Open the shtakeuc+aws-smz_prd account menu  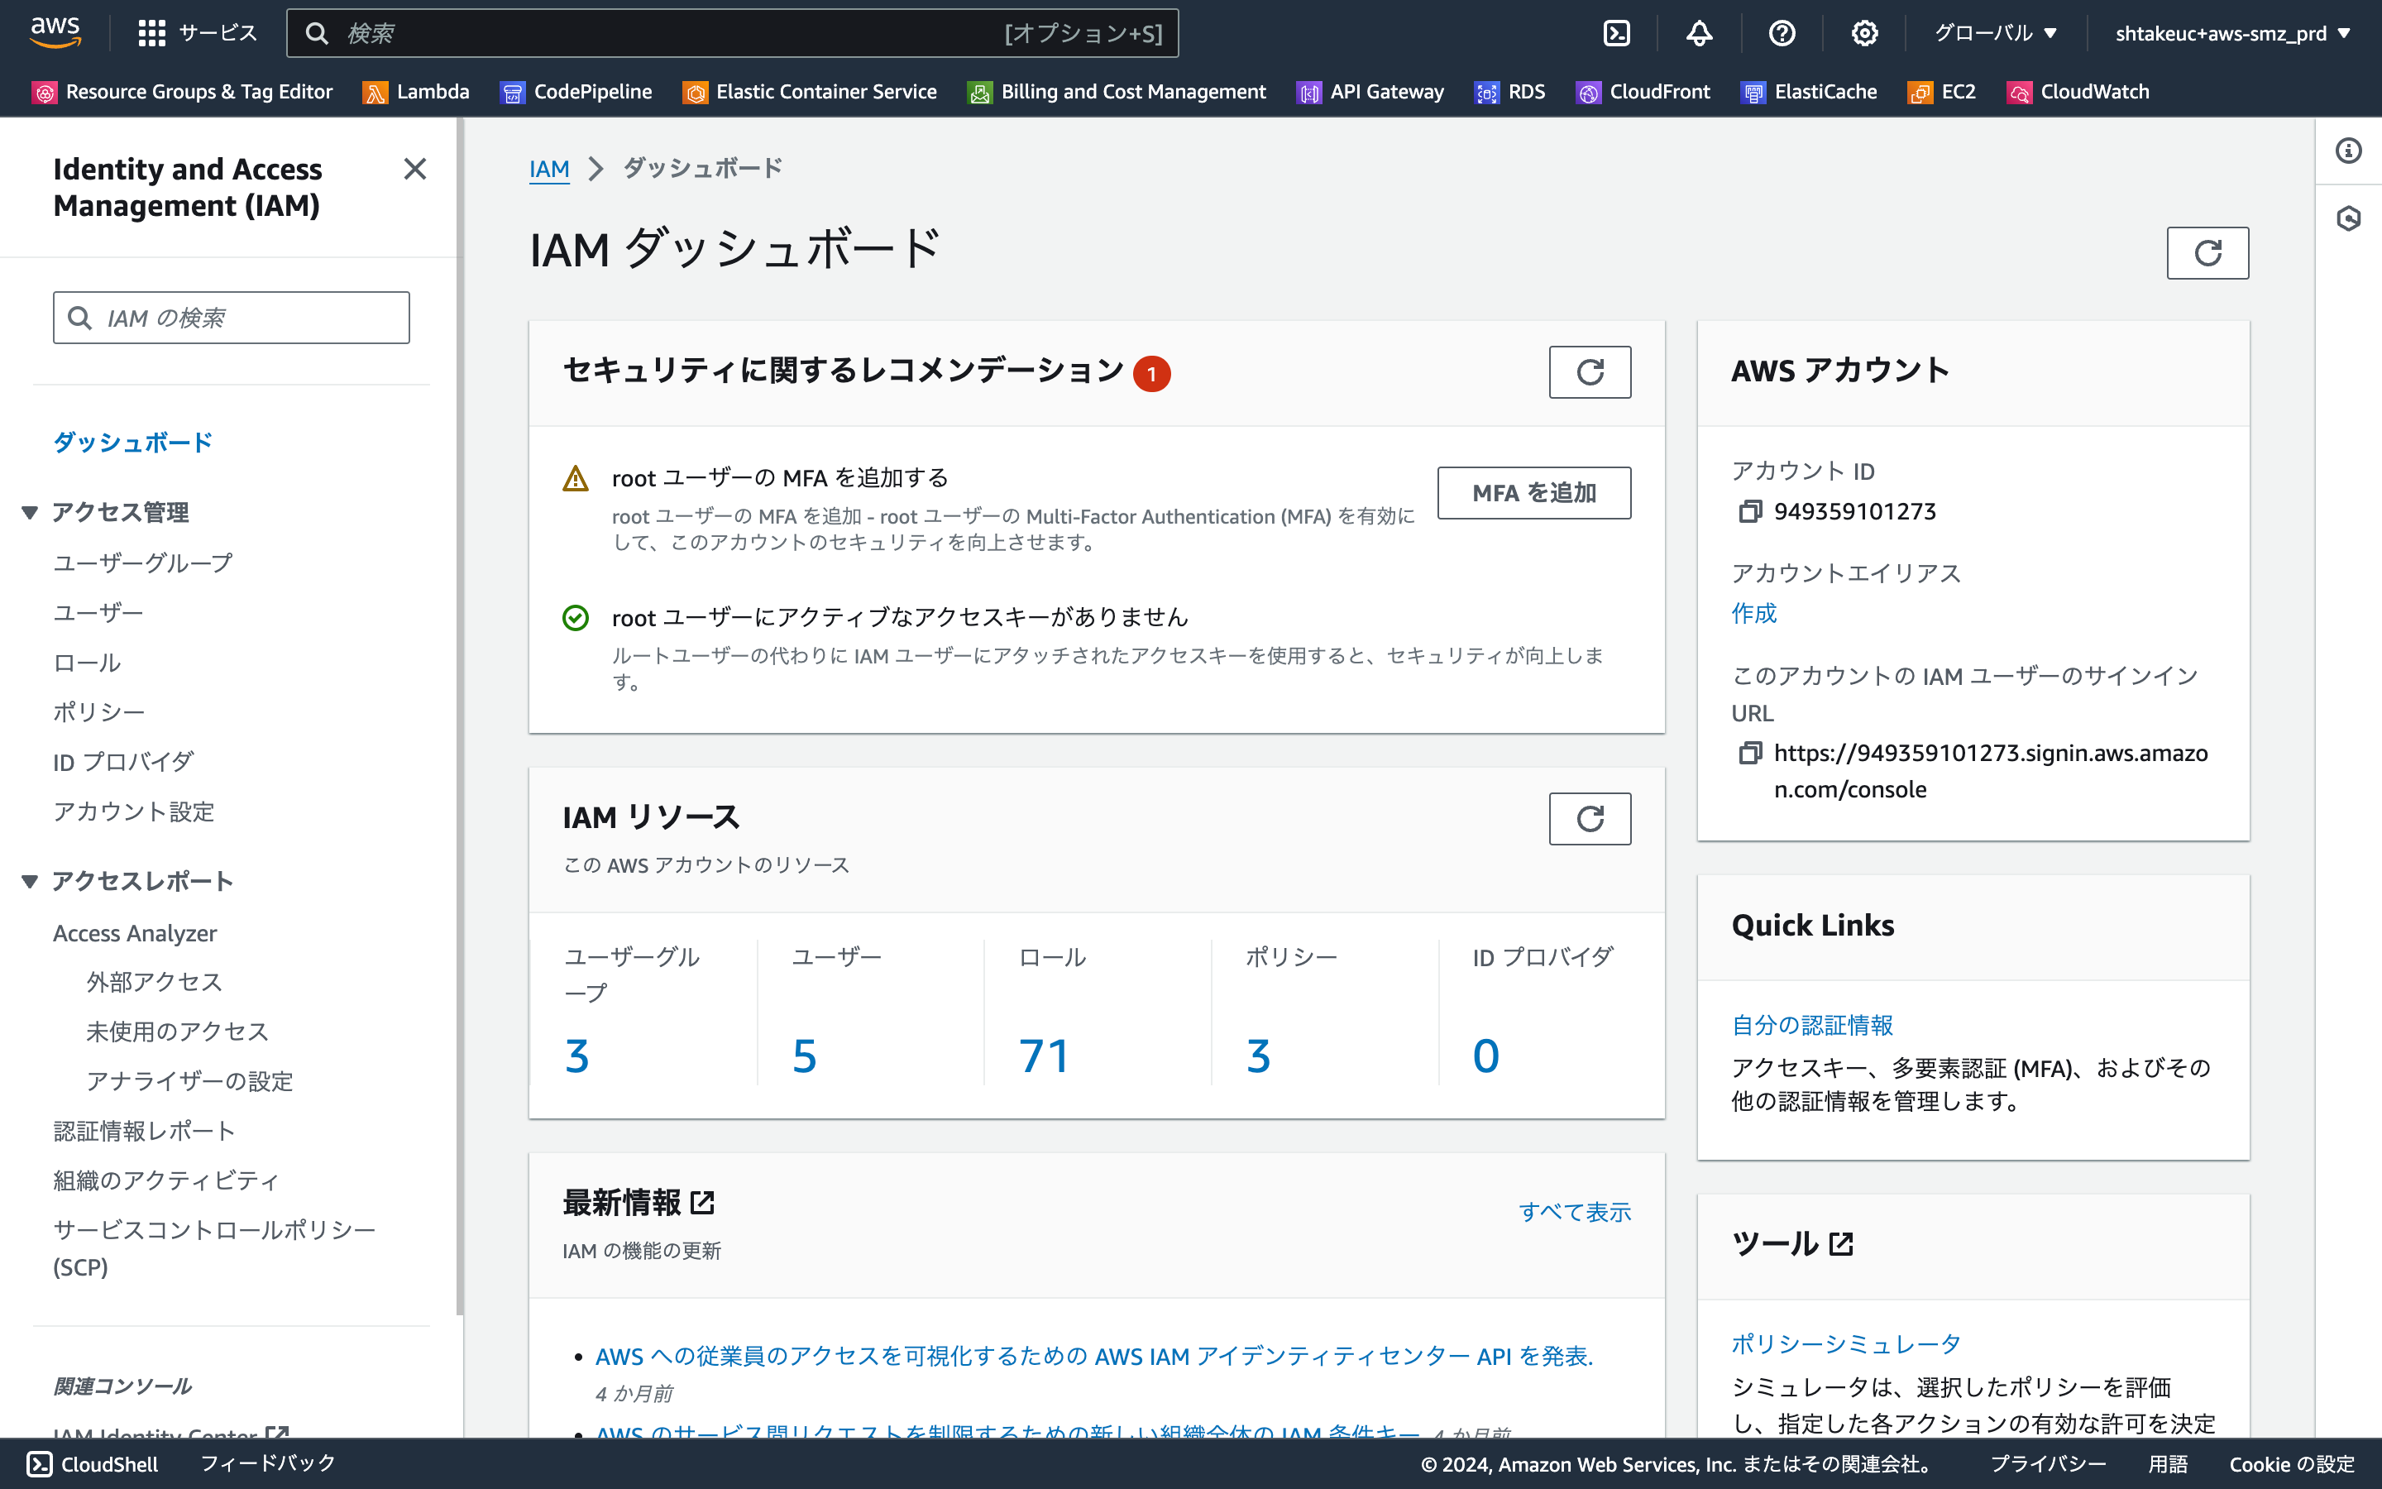[x=2232, y=33]
